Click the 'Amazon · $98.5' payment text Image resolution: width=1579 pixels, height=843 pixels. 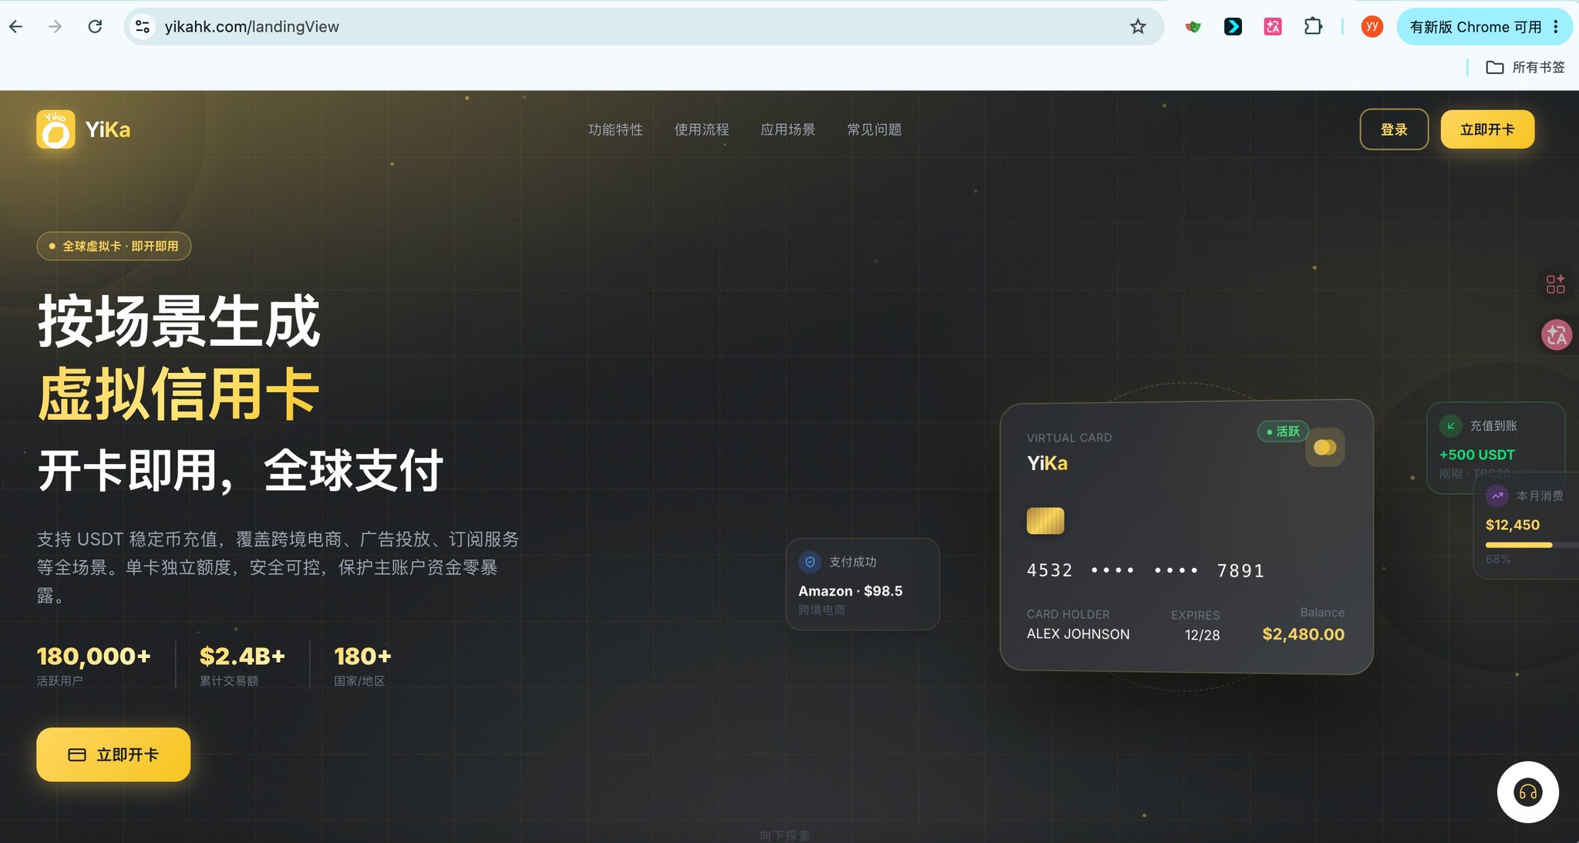(x=850, y=591)
